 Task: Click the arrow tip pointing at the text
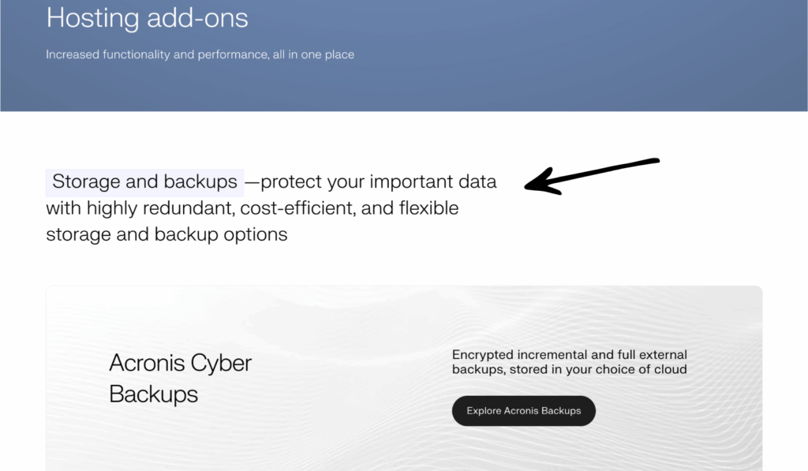pyautogui.click(x=529, y=184)
